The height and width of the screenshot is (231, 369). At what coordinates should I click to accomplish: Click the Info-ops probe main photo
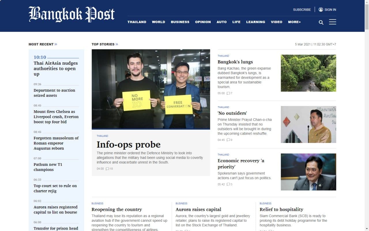point(151,89)
